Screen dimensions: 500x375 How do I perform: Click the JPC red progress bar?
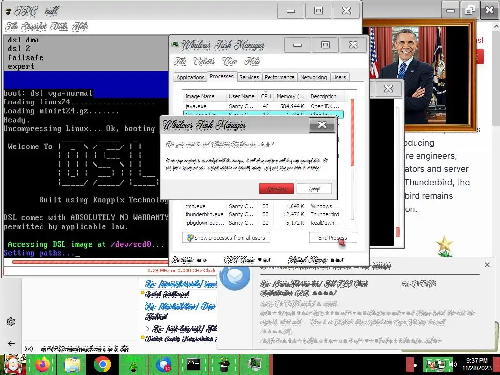(90, 262)
